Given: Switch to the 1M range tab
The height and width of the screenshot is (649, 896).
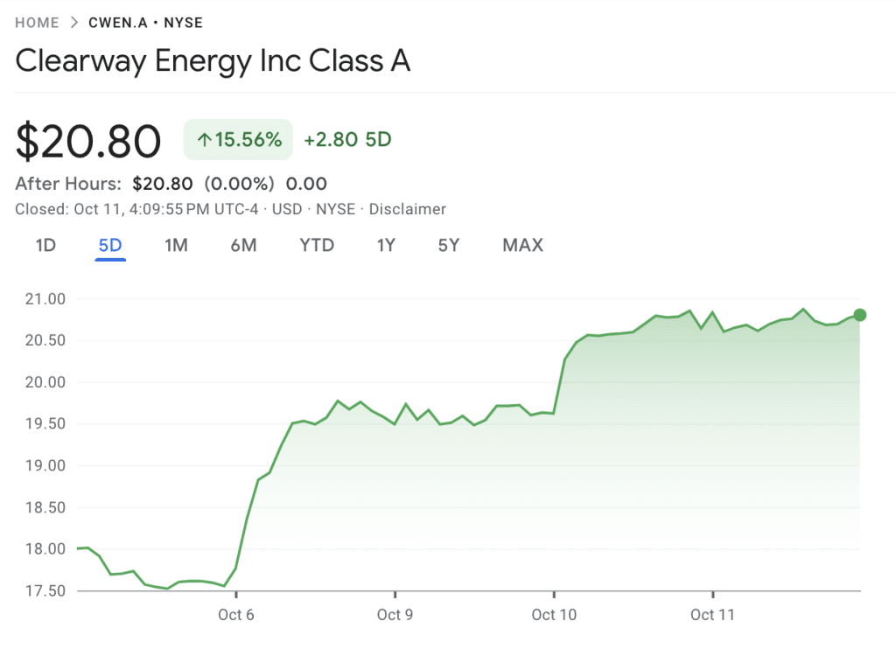Looking at the screenshot, I should coord(176,245).
